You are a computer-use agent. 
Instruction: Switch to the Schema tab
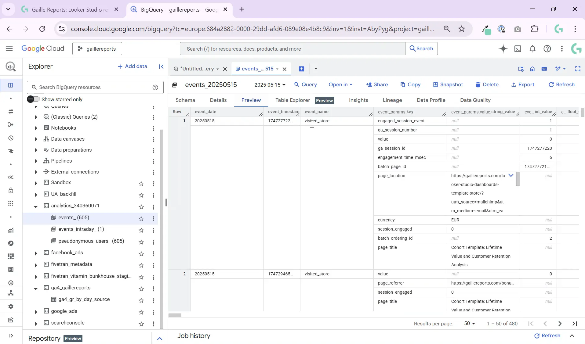[185, 100]
